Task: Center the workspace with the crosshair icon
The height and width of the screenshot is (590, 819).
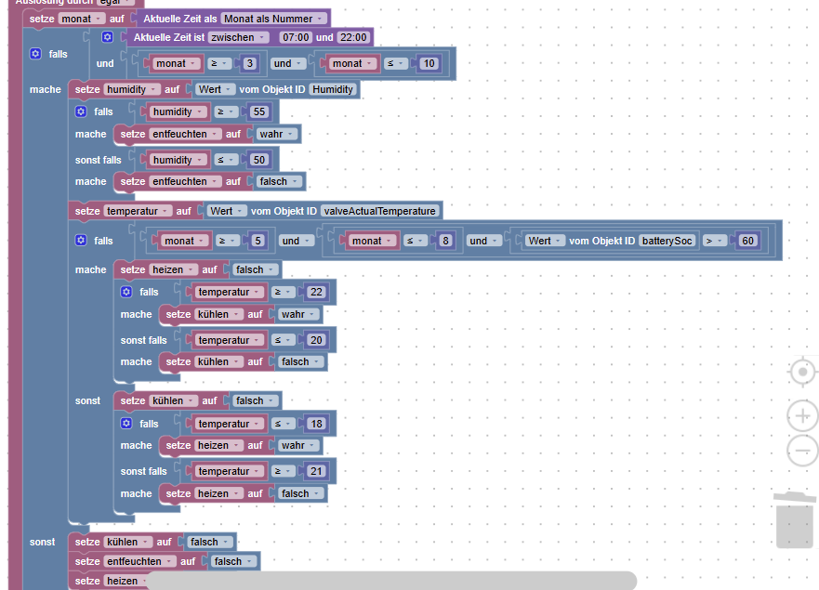Action: point(803,372)
